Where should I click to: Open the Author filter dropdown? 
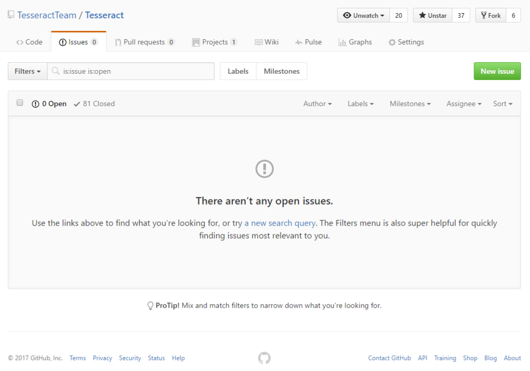tap(317, 104)
